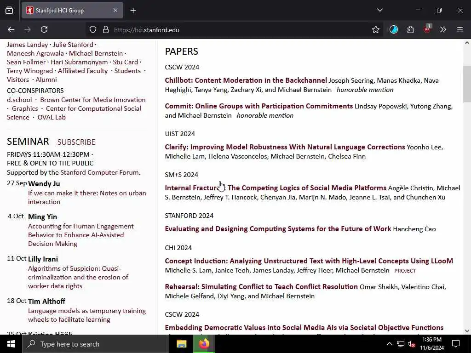Open Tim Althoff language models talk
Image resolution: width=471 pixels, height=353 pixels.
[x=87, y=315]
